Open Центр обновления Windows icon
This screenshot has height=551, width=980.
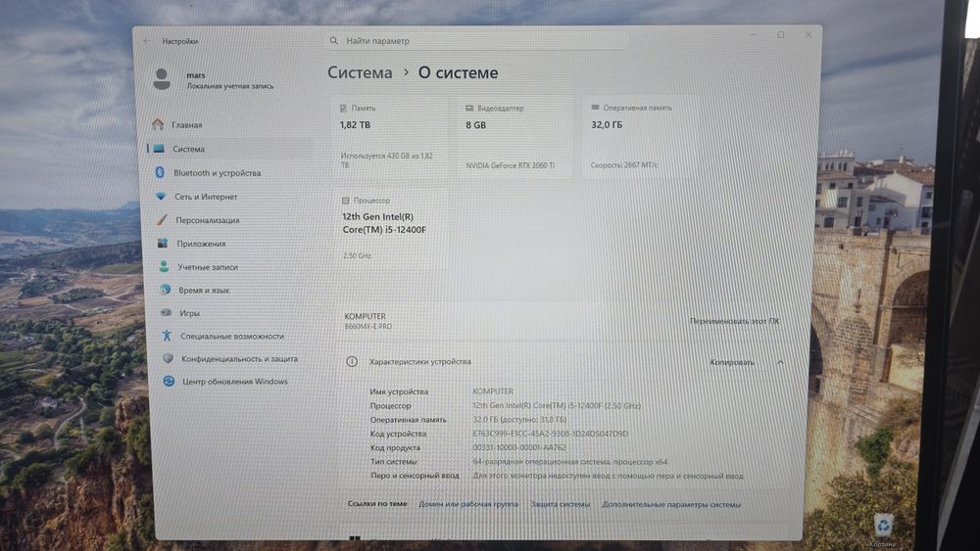pos(169,381)
